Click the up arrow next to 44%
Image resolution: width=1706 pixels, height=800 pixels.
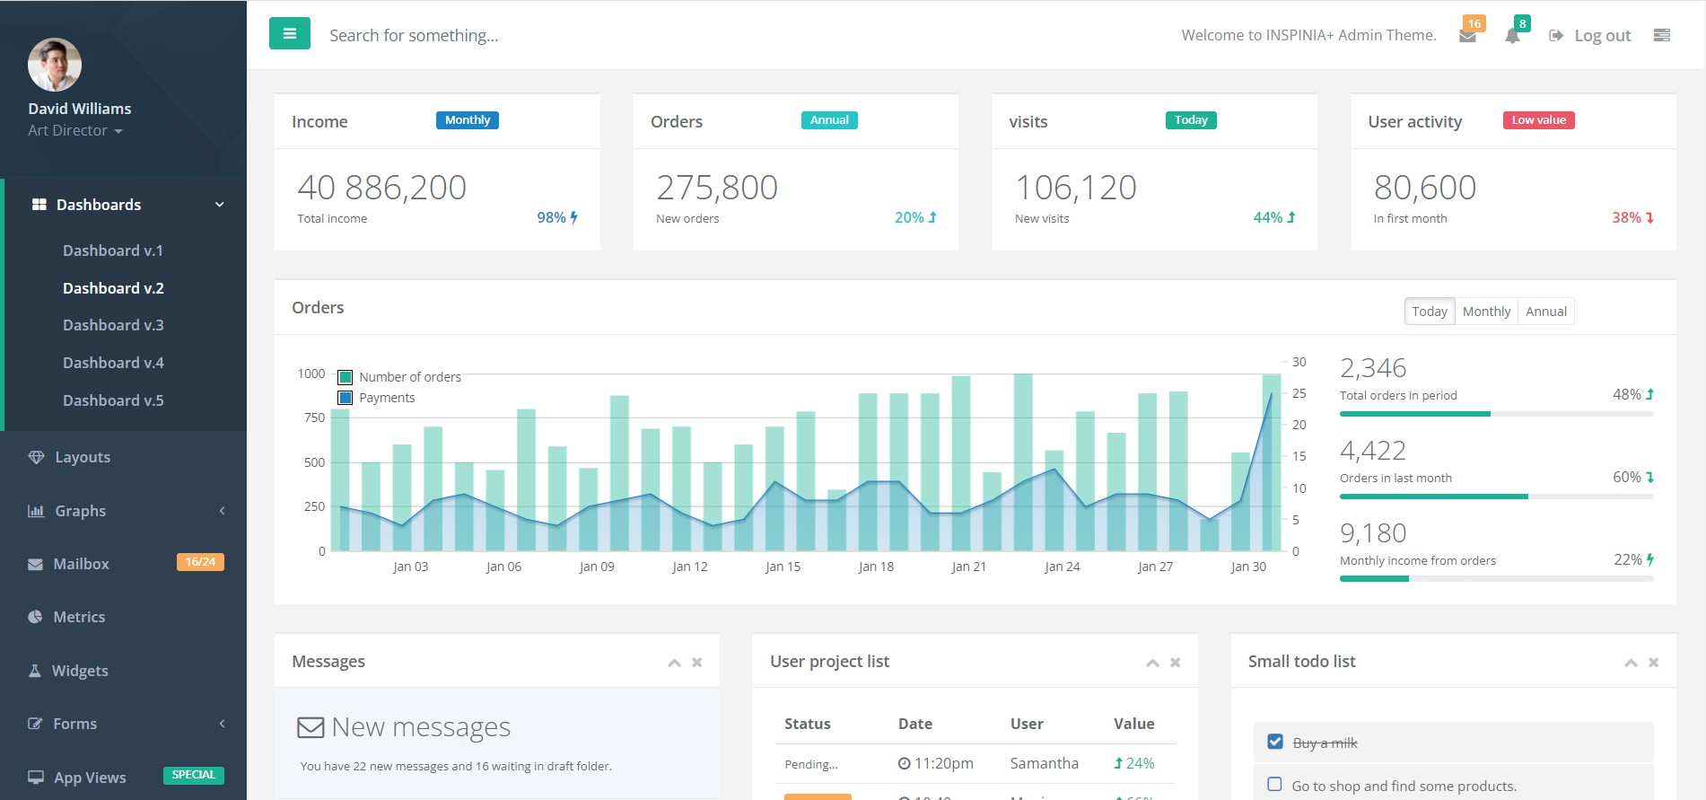click(x=1291, y=217)
